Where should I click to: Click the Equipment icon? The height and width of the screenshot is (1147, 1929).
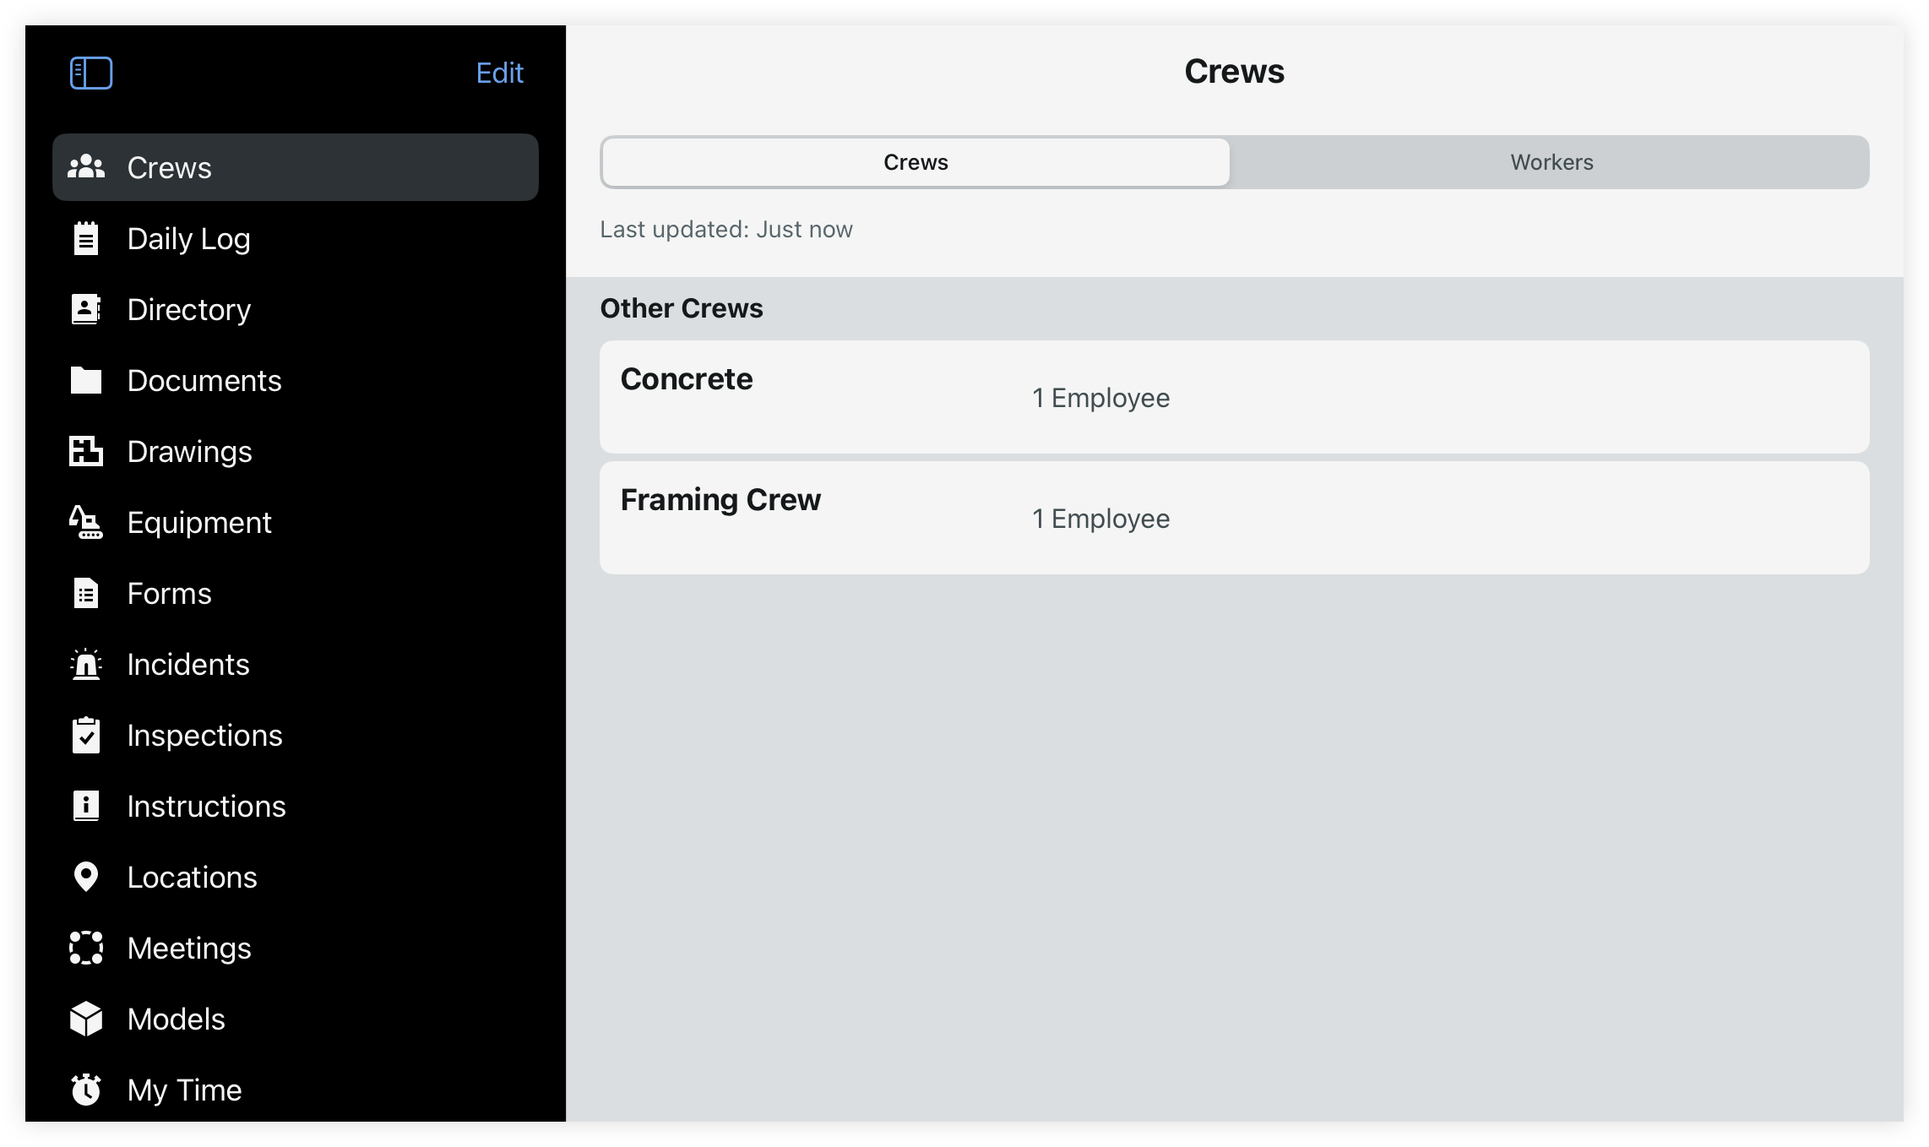tap(86, 522)
